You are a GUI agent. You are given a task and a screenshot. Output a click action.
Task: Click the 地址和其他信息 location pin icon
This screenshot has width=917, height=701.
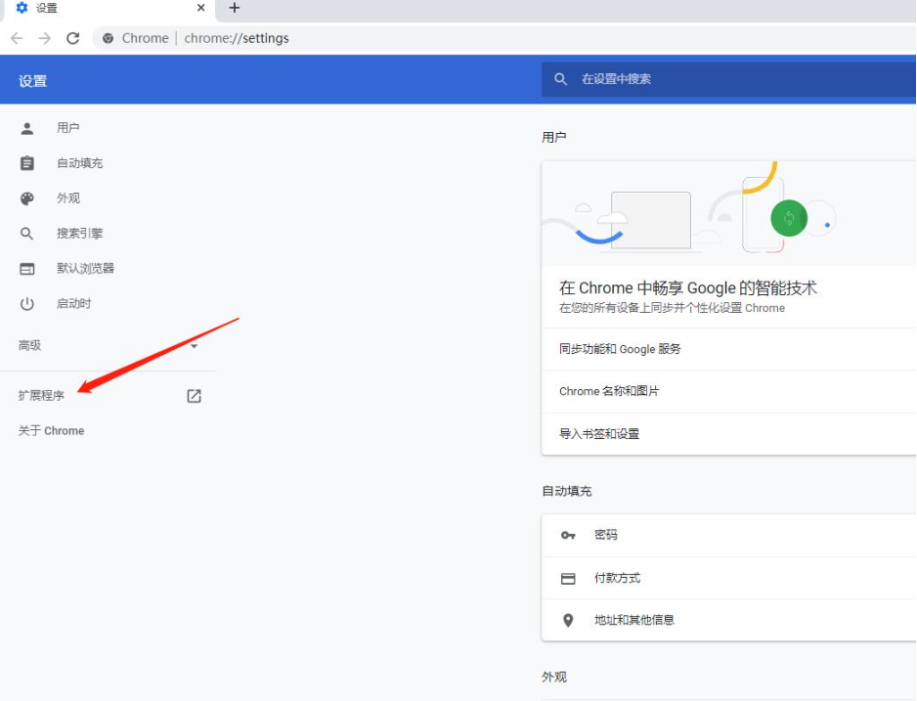pos(568,620)
